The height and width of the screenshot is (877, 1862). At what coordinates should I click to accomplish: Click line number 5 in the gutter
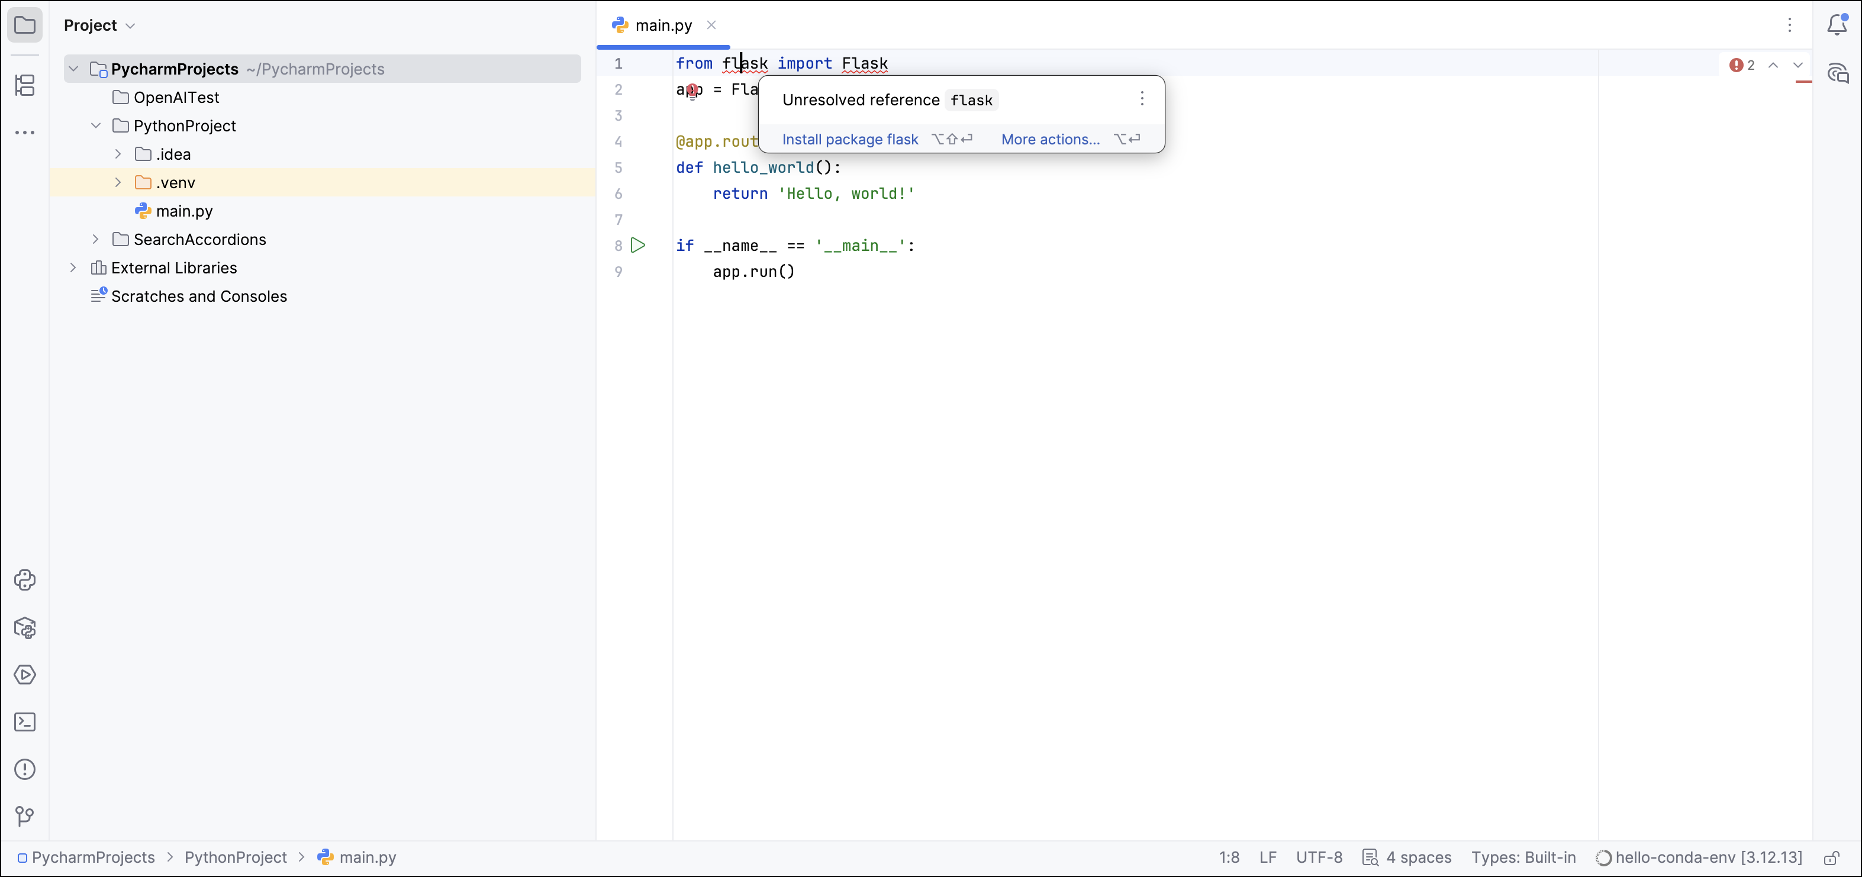618,167
